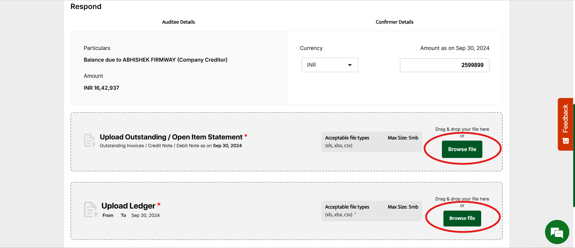Open the Currency selector showing INR
Image resolution: width=575 pixels, height=248 pixels.
(329, 65)
